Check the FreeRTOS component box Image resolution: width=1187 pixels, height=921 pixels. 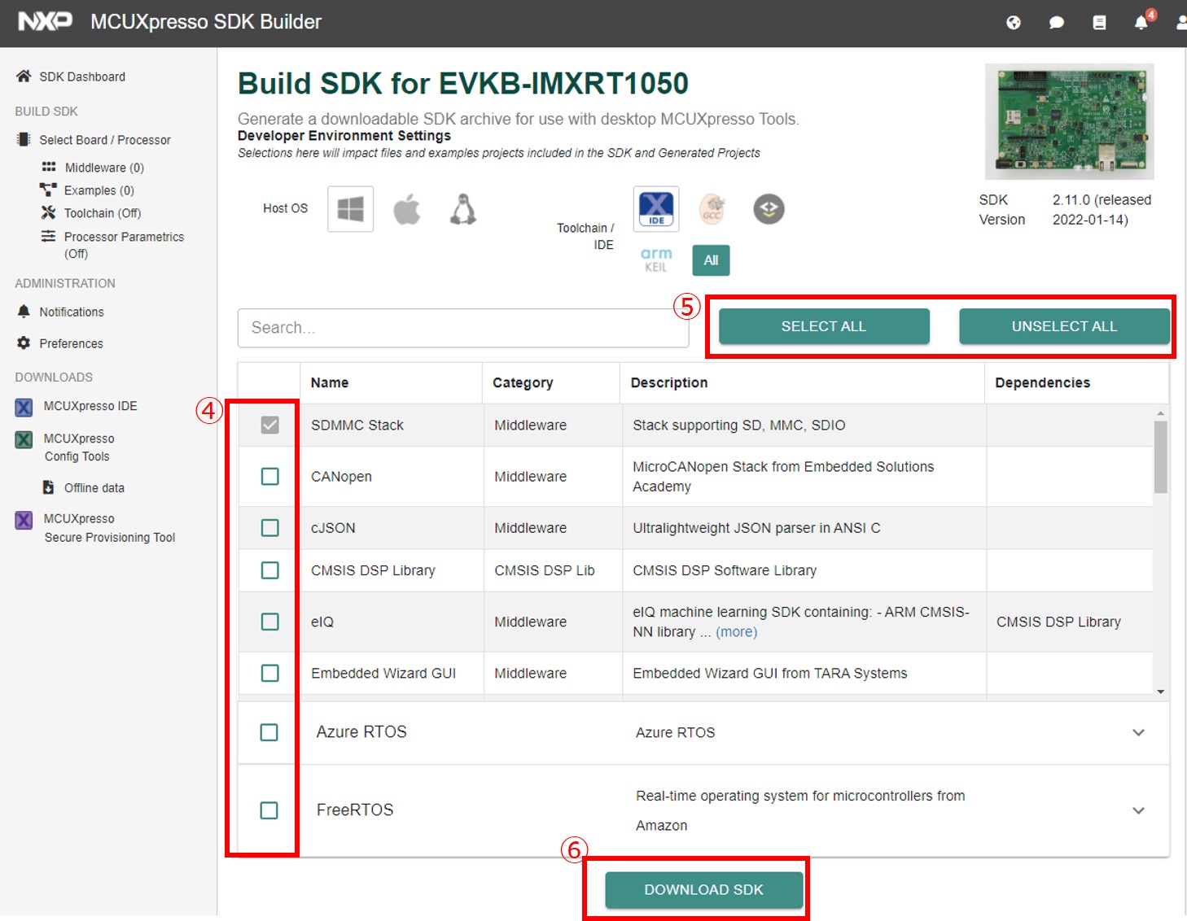(x=269, y=810)
